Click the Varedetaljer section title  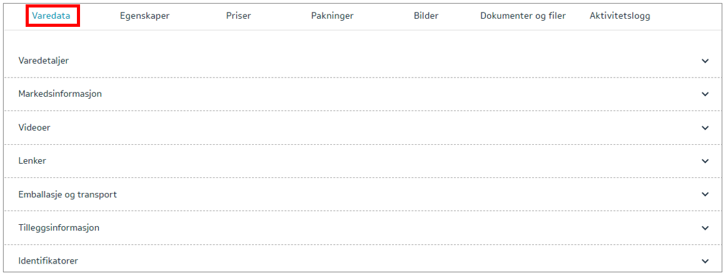[x=44, y=61]
